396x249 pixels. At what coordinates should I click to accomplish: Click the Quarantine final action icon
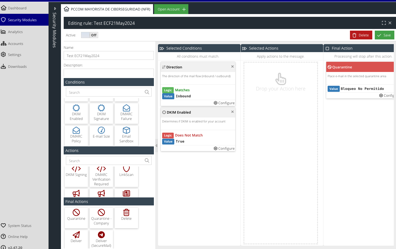76,212
